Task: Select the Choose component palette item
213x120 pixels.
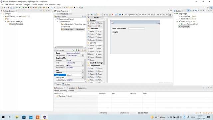Action: coord(91,26)
